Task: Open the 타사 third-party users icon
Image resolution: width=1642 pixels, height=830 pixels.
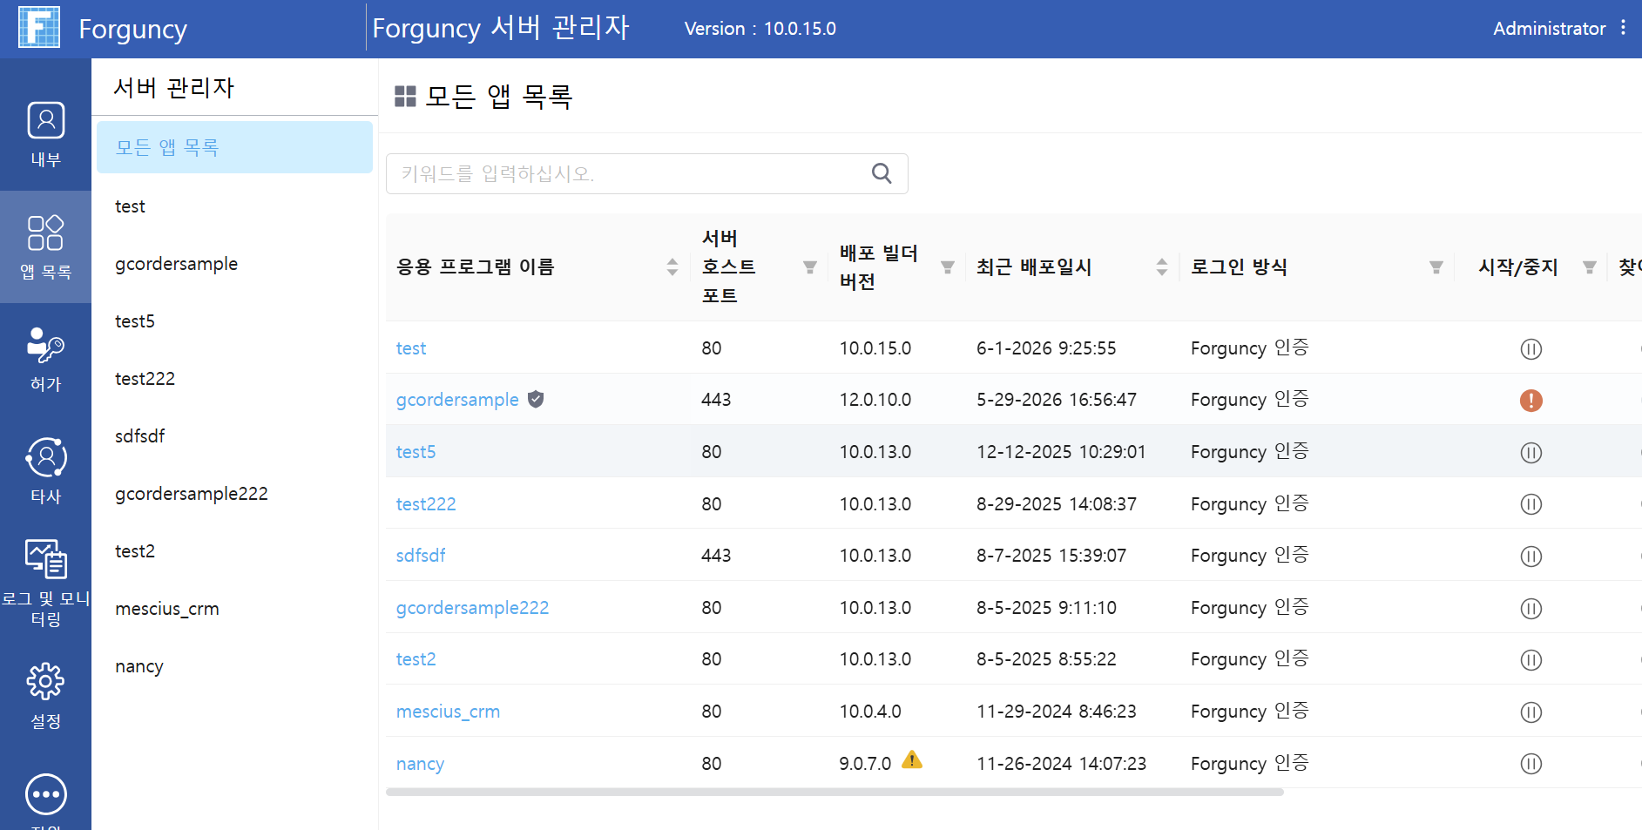Action: point(45,457)
